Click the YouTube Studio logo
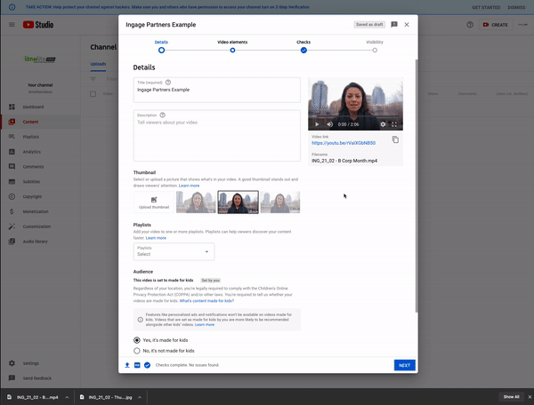534x405 pixels. pos(38,25)
